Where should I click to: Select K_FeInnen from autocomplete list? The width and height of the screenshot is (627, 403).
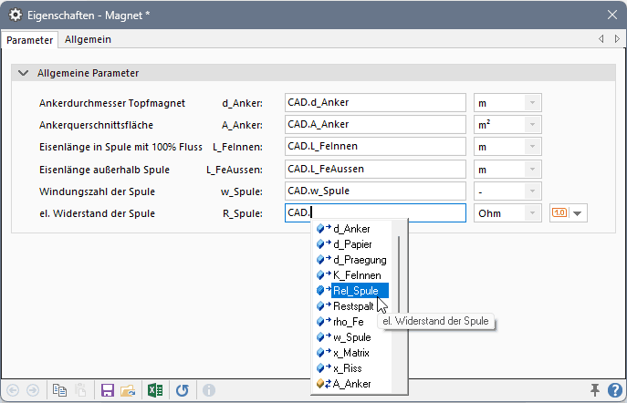[x=351, y=275]
